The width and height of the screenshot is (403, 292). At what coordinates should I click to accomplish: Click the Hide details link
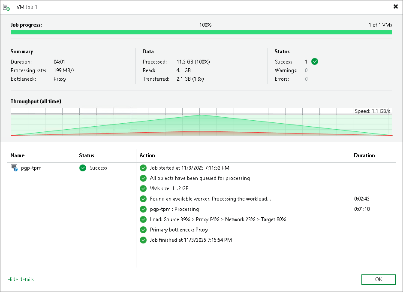tap(21, 280)
